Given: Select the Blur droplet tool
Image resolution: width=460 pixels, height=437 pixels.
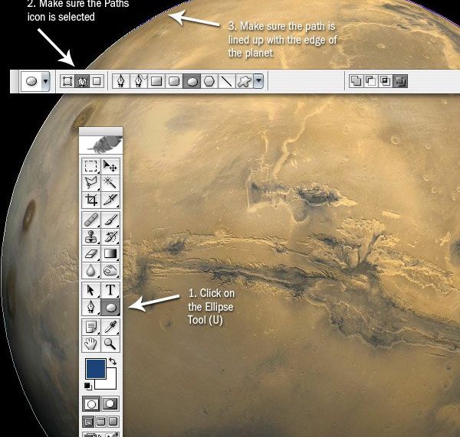Looking at the screenshot, I should (x=91, y=271).
